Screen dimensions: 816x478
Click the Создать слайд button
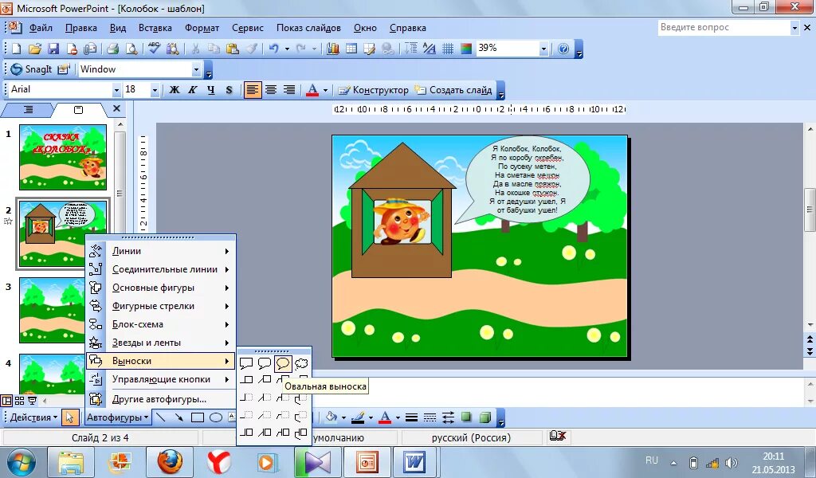point(453,90)
